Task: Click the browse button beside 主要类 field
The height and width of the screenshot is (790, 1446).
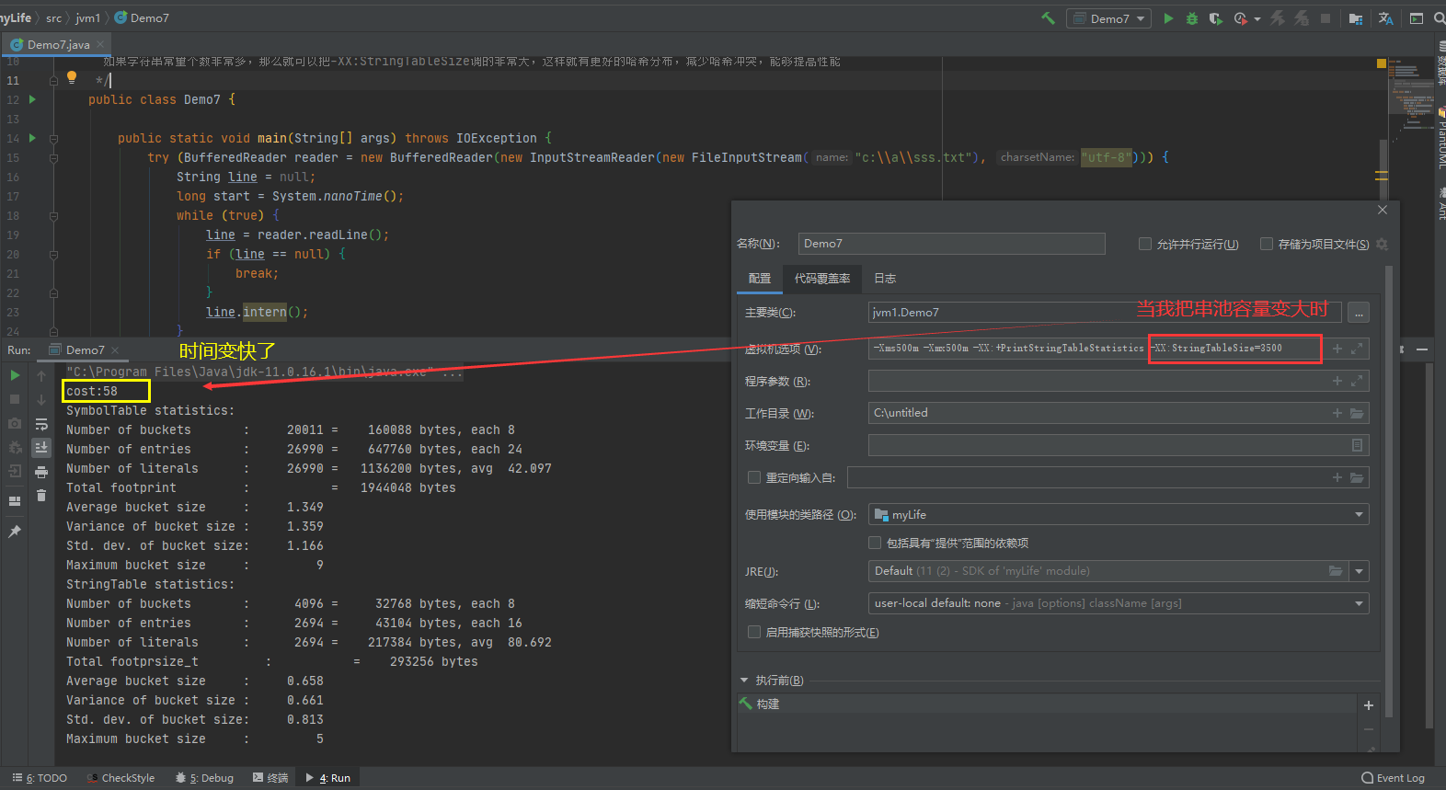Action: [1359, 313]
